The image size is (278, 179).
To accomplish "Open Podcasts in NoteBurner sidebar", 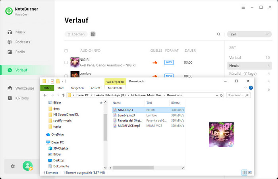I will click(x=19, y=42).
